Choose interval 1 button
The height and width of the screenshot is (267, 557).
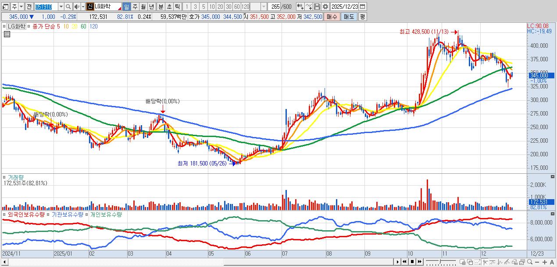point(187,7)
